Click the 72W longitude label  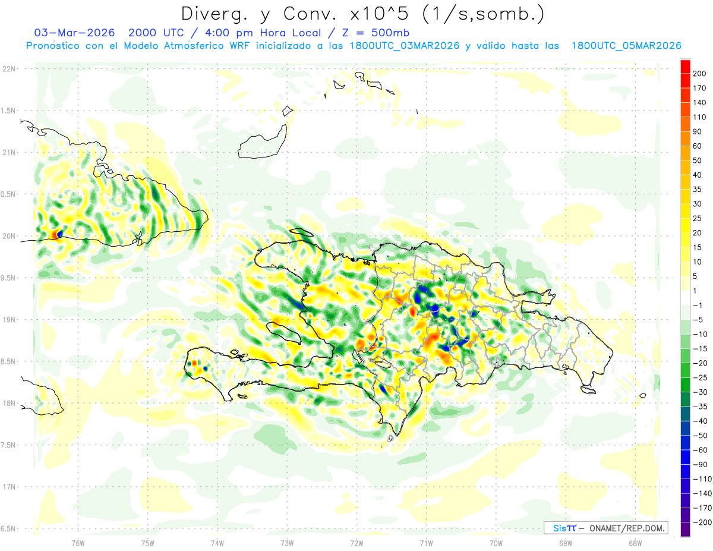click(x=356, y=543)
